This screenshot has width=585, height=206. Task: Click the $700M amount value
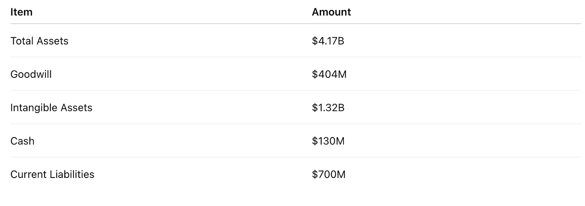pyautogui.click(x=329, y=174)
